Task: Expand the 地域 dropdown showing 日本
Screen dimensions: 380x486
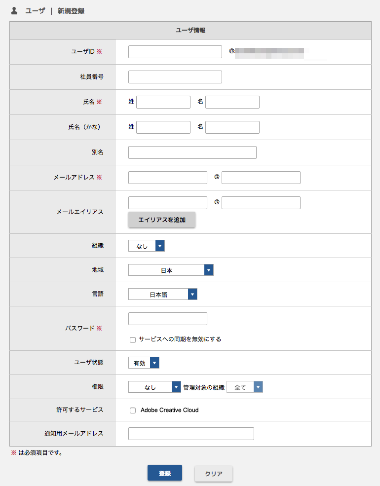Action: (x=171, y=270)
